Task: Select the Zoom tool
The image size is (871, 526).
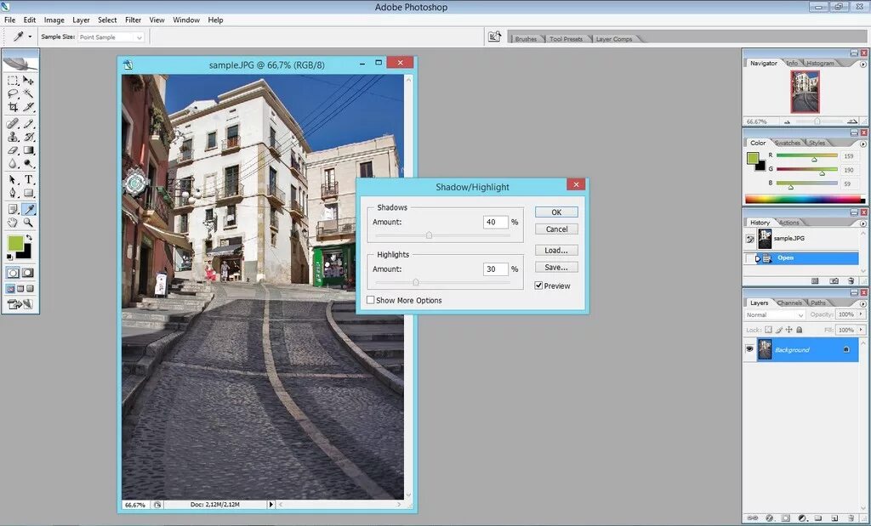Action: coord(28,223)
